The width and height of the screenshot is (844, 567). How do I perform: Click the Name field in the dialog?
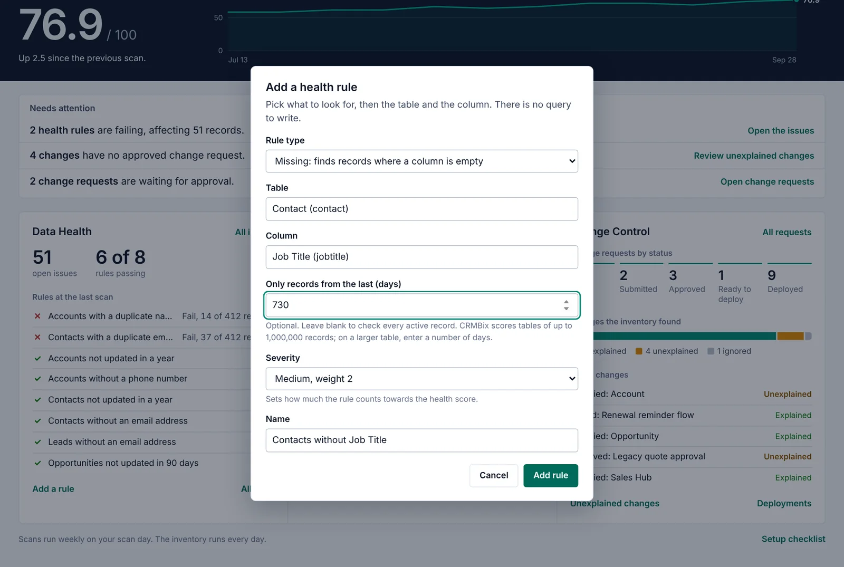coord(422,440)
